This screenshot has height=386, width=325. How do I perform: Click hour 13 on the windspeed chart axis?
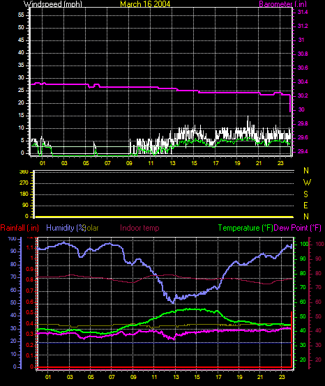click(172, 163)
